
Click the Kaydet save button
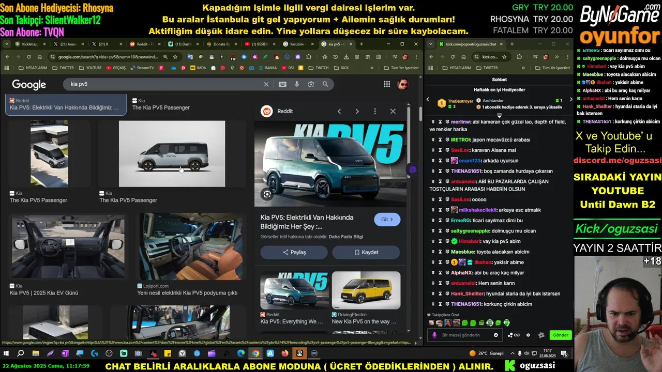click(x=366, y=252)
